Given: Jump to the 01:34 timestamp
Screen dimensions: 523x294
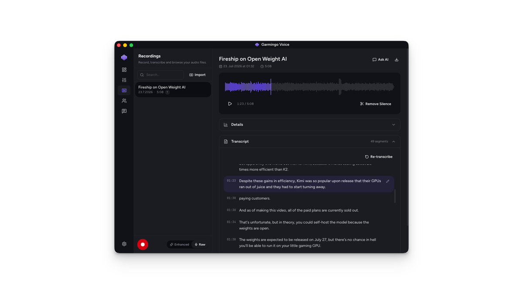Looking at the screenshot, I should [231, 222].
